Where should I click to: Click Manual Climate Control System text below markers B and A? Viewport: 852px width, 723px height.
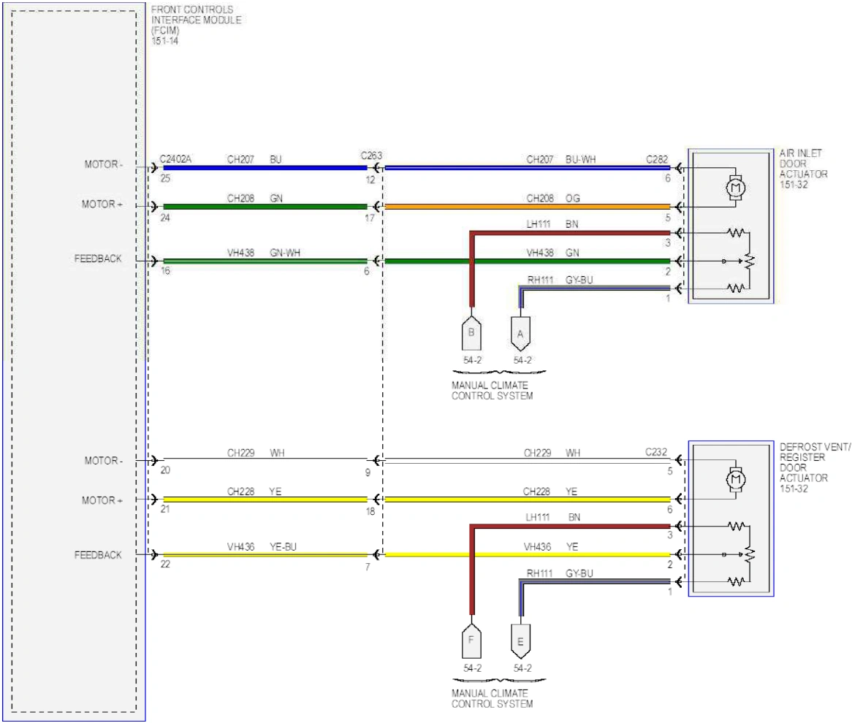click(492, 391)
